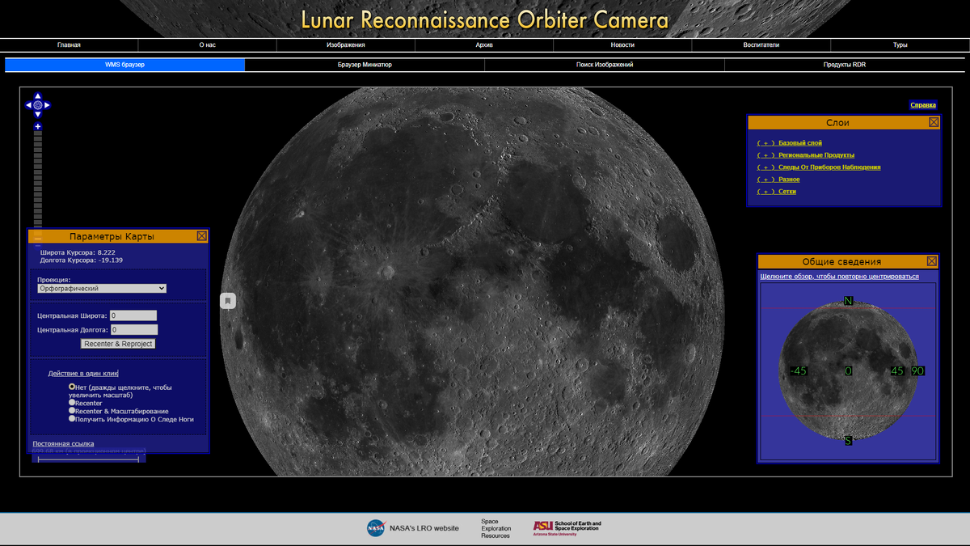The height and width of the screenshot is (546, 970).
Task: Open the Архив menu item
Action: click(484, 45)
